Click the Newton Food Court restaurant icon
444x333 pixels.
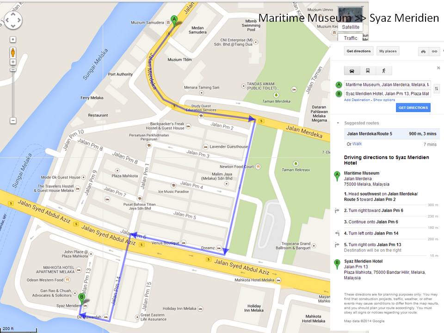(x=258, y=167)
